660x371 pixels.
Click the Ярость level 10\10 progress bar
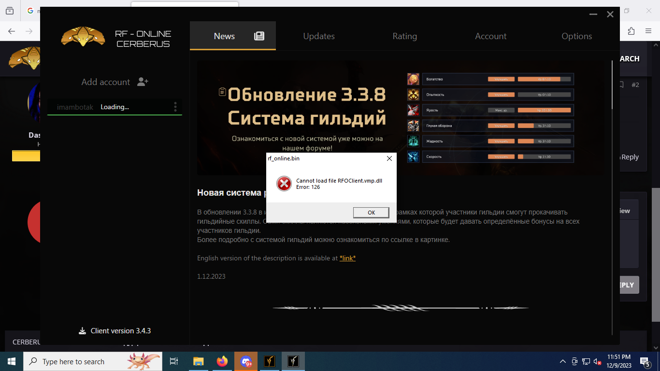544,110
